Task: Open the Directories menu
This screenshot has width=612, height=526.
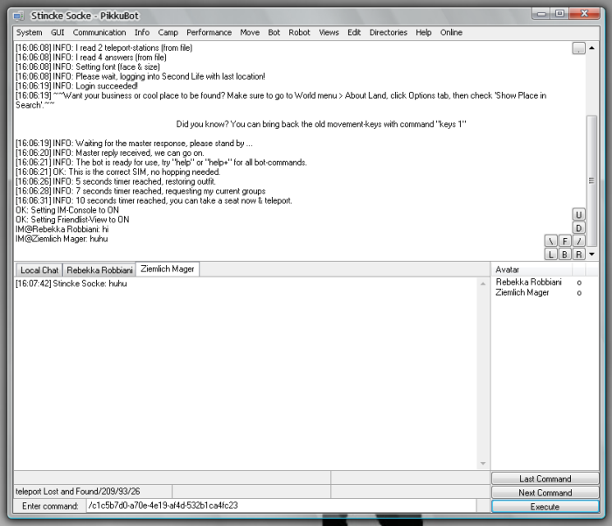Action: [x=388, y=32]
